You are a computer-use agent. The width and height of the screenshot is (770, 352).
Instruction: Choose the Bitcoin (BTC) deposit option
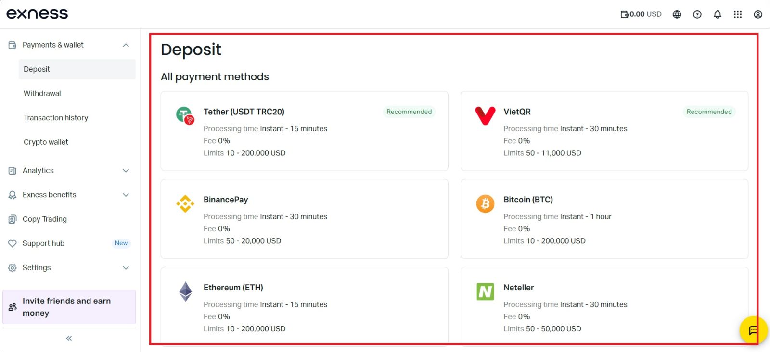pos(604,219)
